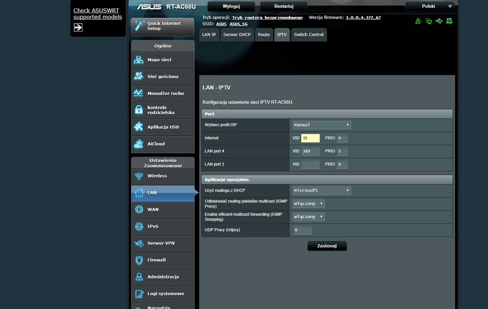Image resolution: width=488 pixels, height=309 pixels.
Task: Open Wireless settings in the sidebar
Action: click(162, 176)
